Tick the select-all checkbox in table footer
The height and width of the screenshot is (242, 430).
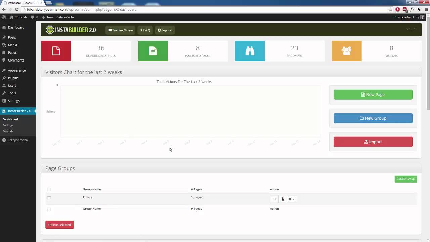pyautogui.click(x=49, y=209)
